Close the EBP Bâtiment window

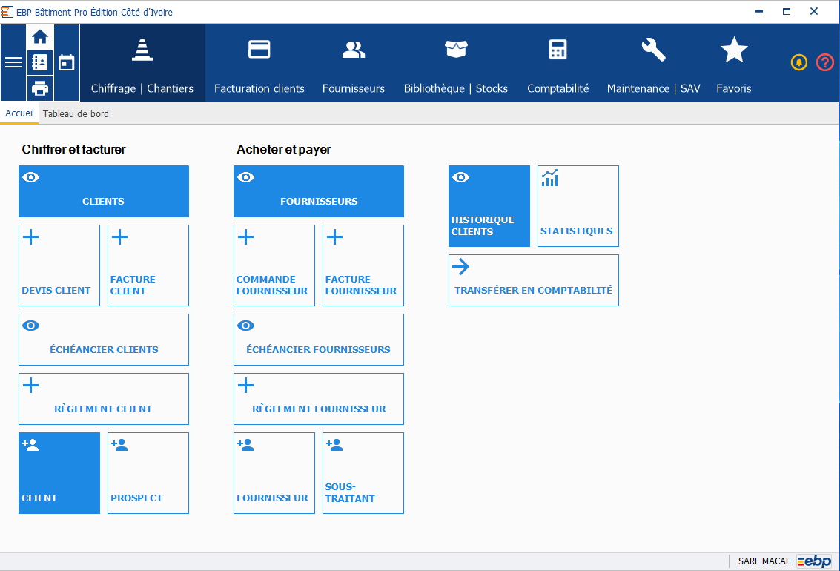point(814,11)
